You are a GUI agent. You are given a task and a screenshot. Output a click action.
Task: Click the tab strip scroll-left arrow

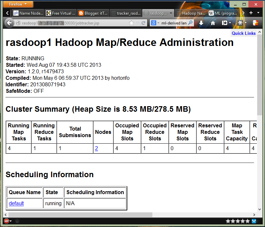7,13
